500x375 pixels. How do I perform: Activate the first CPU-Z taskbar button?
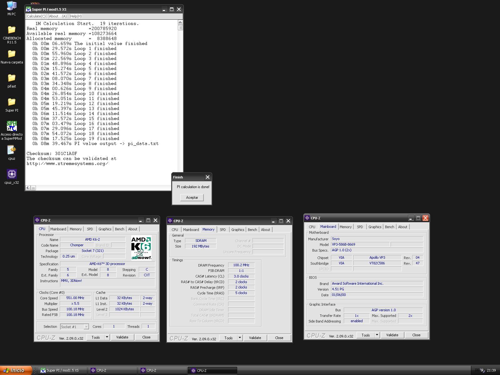(x=113, y=370)
